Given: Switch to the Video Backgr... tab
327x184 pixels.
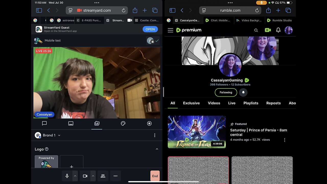Looking at the screenshot, I should click(249, 20).
